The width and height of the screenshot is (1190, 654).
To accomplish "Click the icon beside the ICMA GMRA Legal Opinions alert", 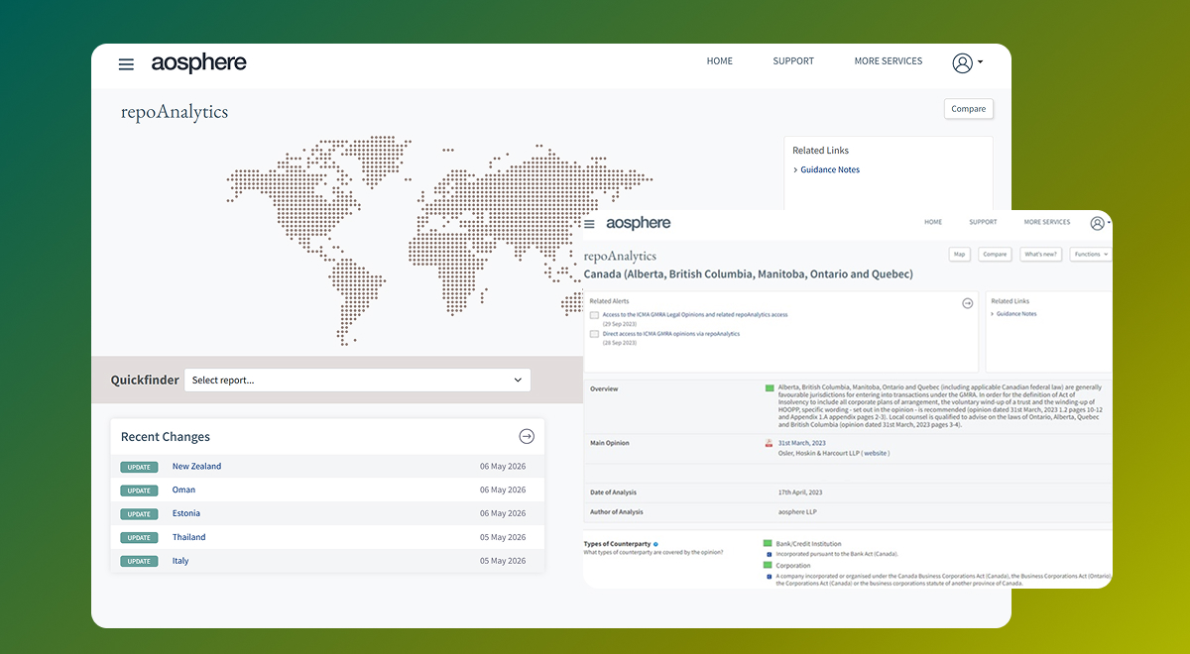I will 594,315.
